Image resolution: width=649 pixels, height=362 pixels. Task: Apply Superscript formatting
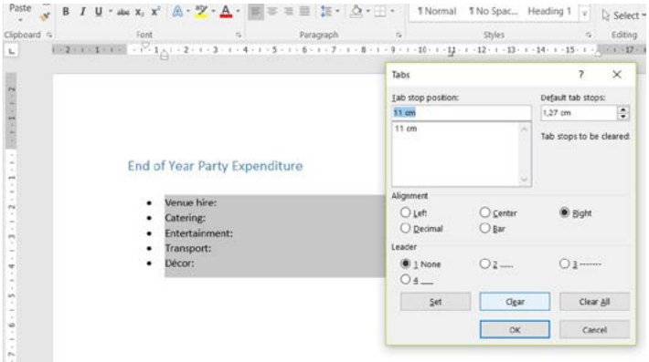click(x=155, y=12)
